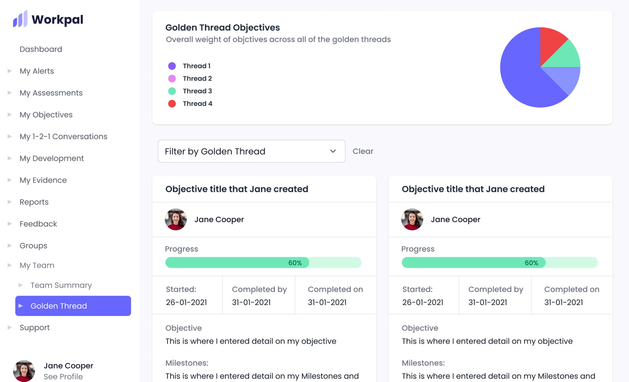This screenshot has width=629, height=382.
Task: Click the Workpal logo icon
Action: point(20,19)
